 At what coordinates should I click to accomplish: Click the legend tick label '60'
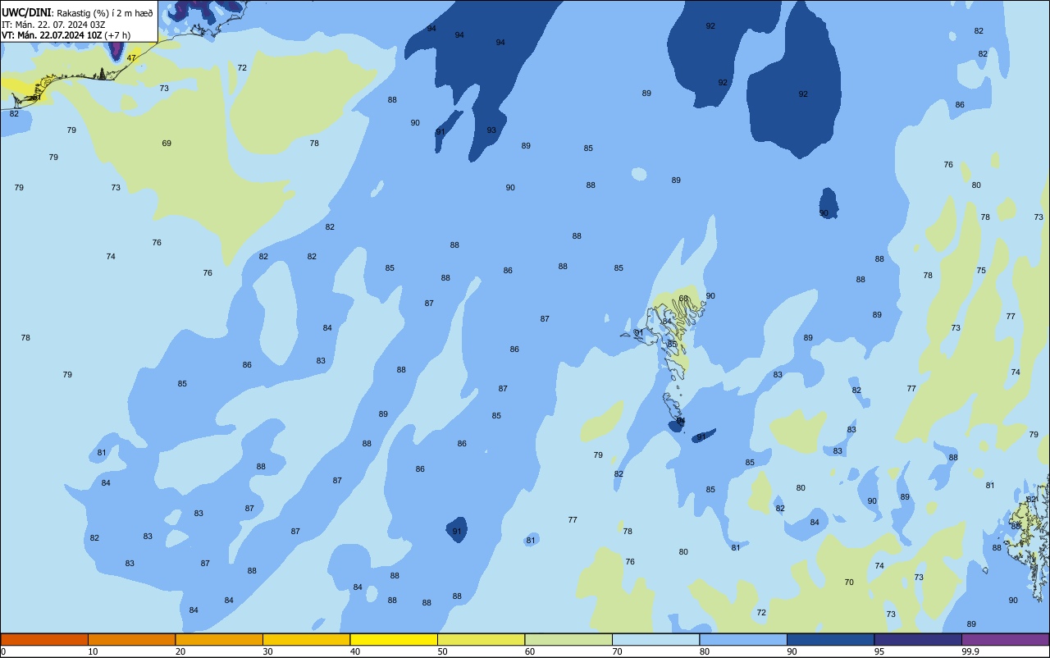pyautogui.click(x=530, y=651)
